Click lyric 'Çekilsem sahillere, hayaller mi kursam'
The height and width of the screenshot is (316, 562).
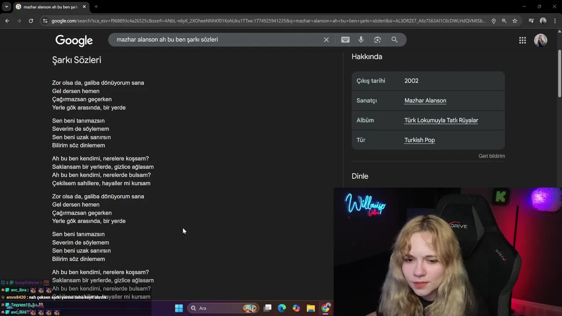click(101, 183)
